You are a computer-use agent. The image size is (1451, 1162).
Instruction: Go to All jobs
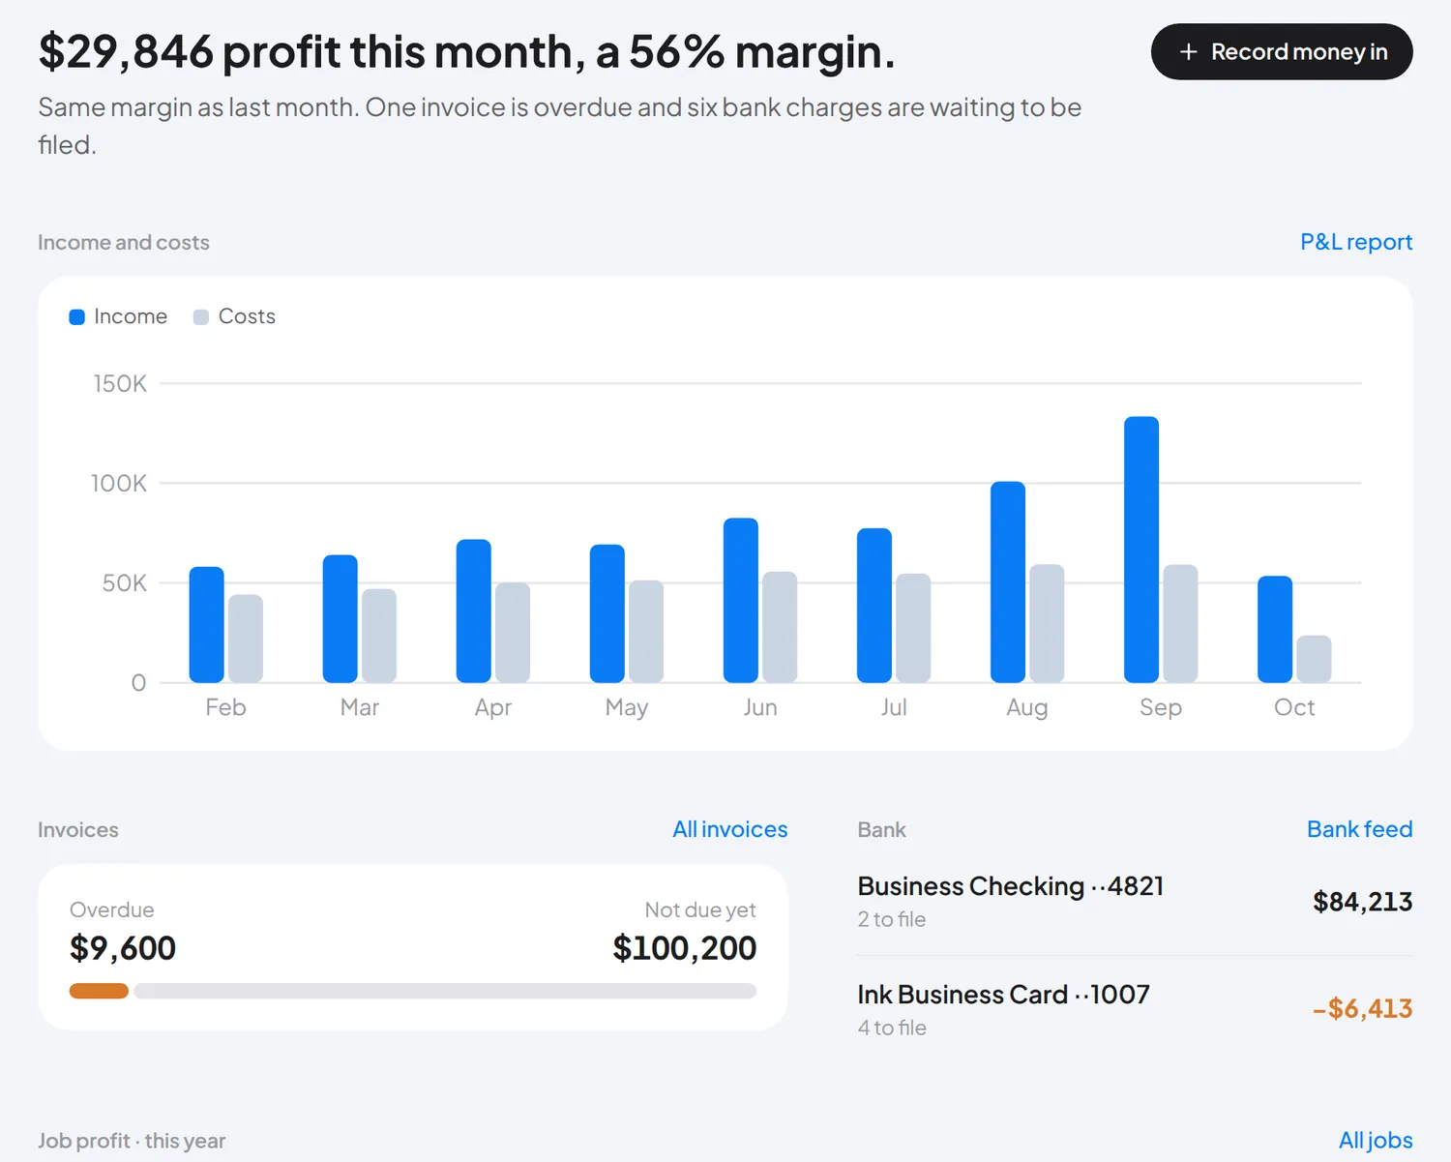pos(1376,1141)
